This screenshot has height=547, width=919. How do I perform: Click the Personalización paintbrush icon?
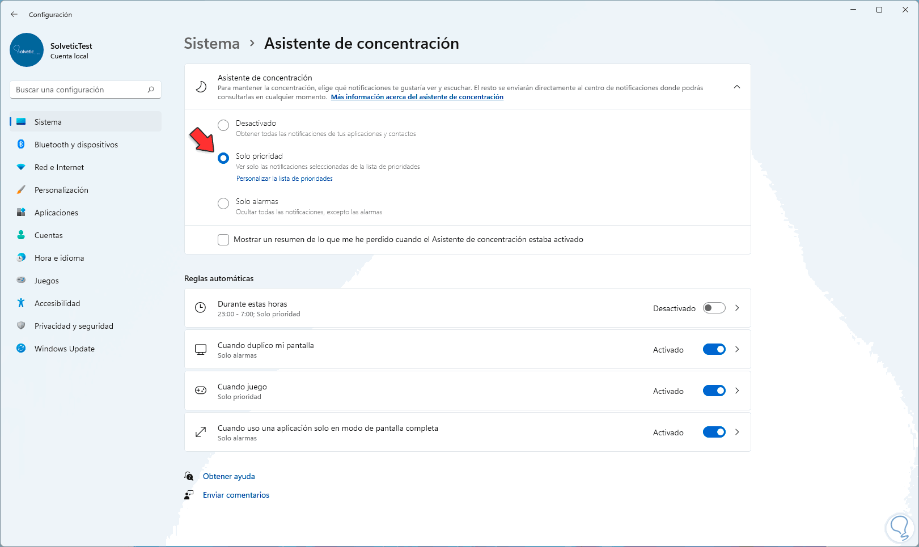tap(21, 190)
